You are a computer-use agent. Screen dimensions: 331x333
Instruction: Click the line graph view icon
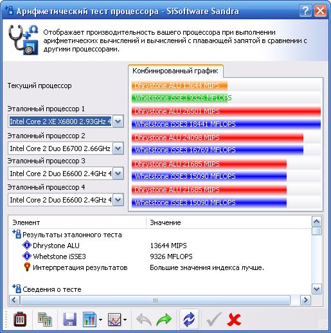pyautogui.click(x=114, y=319)
